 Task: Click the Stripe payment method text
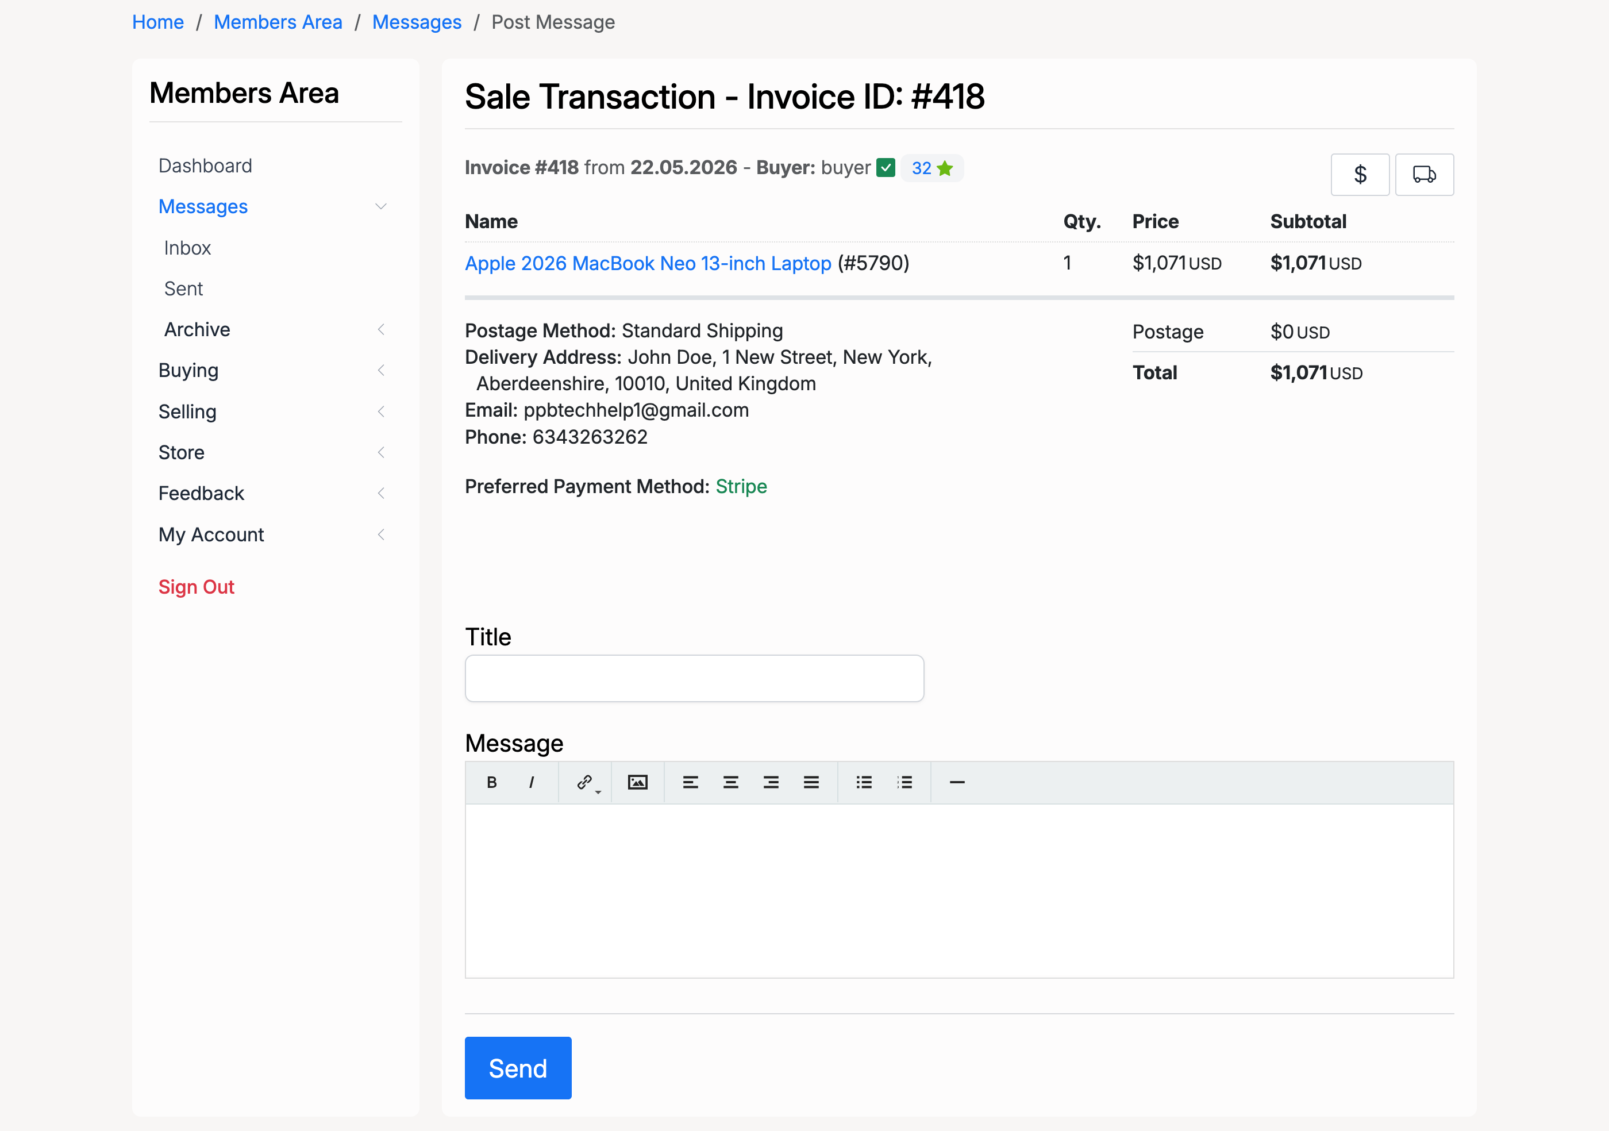(x=741, y=486)
